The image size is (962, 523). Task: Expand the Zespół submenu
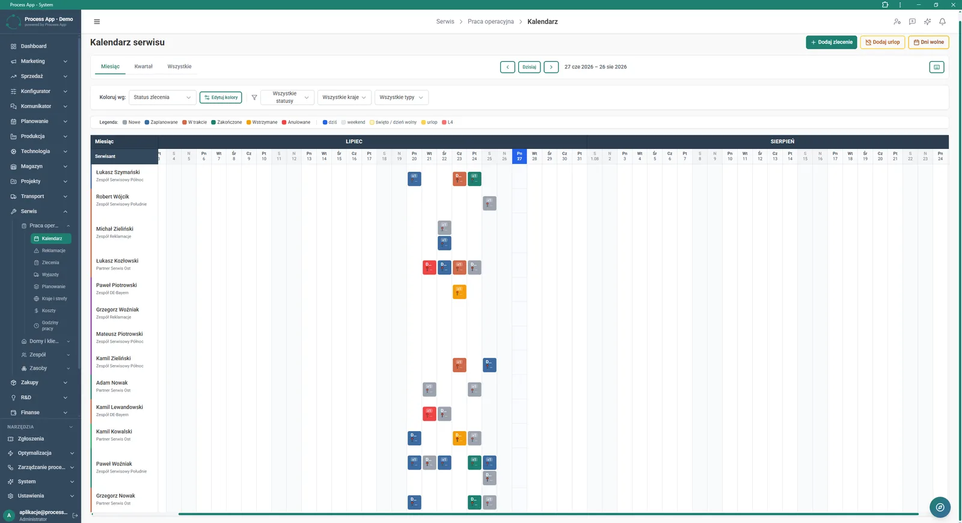tap(45, 355)
